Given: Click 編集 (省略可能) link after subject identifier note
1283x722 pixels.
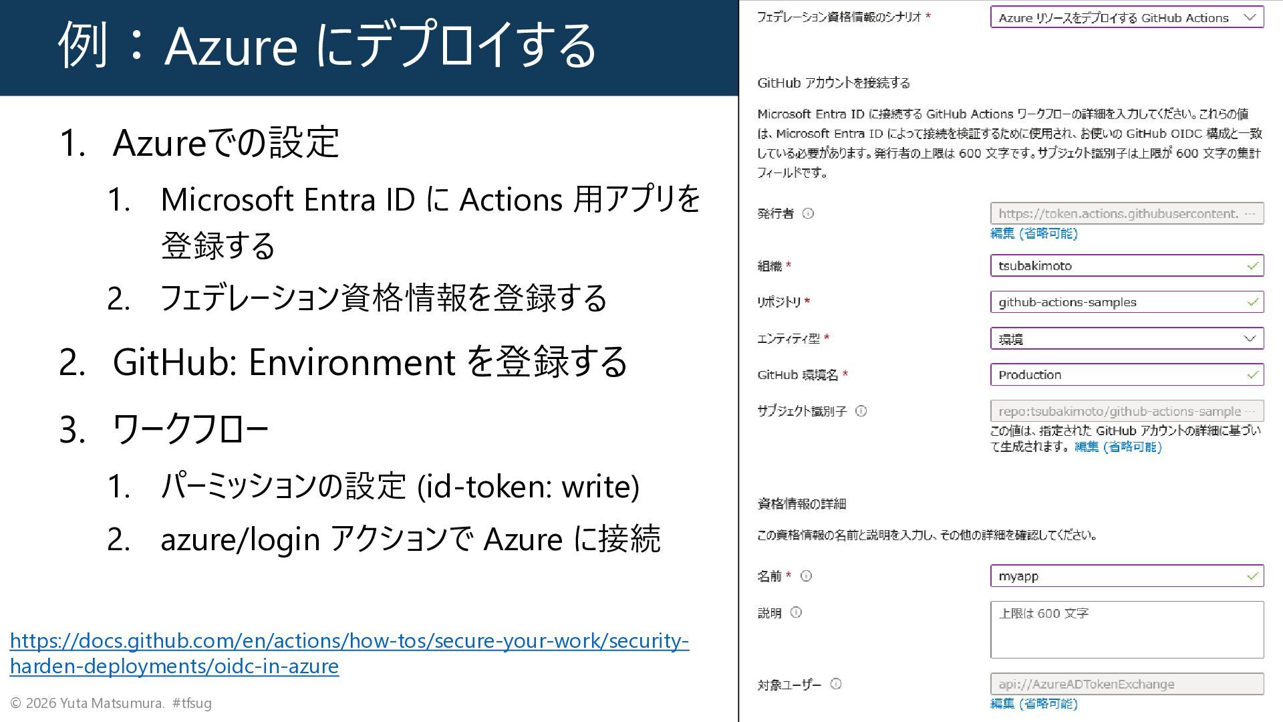Looking at the screenshot, I should [1118, 447].
